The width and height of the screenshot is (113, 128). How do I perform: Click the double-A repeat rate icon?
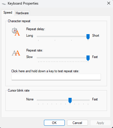coord(16,53)
